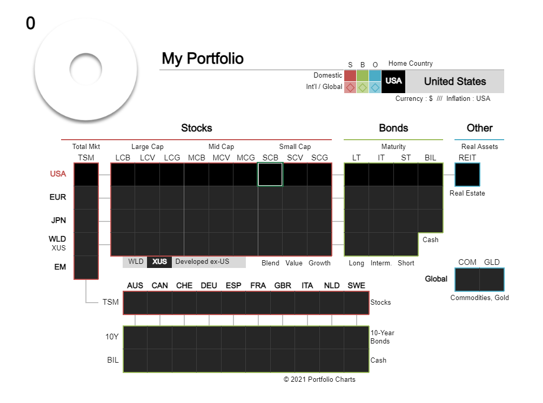The width and height of the screenshot is (543, 403).
Task: Select the Int'l stocks red diamond icon
Action: (x=350, y=87)
